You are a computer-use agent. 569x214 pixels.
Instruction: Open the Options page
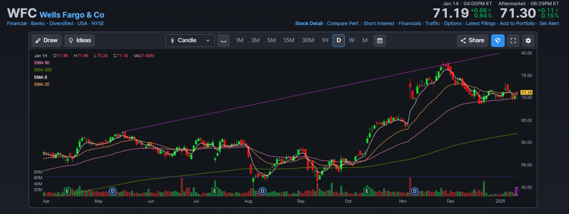453,23
